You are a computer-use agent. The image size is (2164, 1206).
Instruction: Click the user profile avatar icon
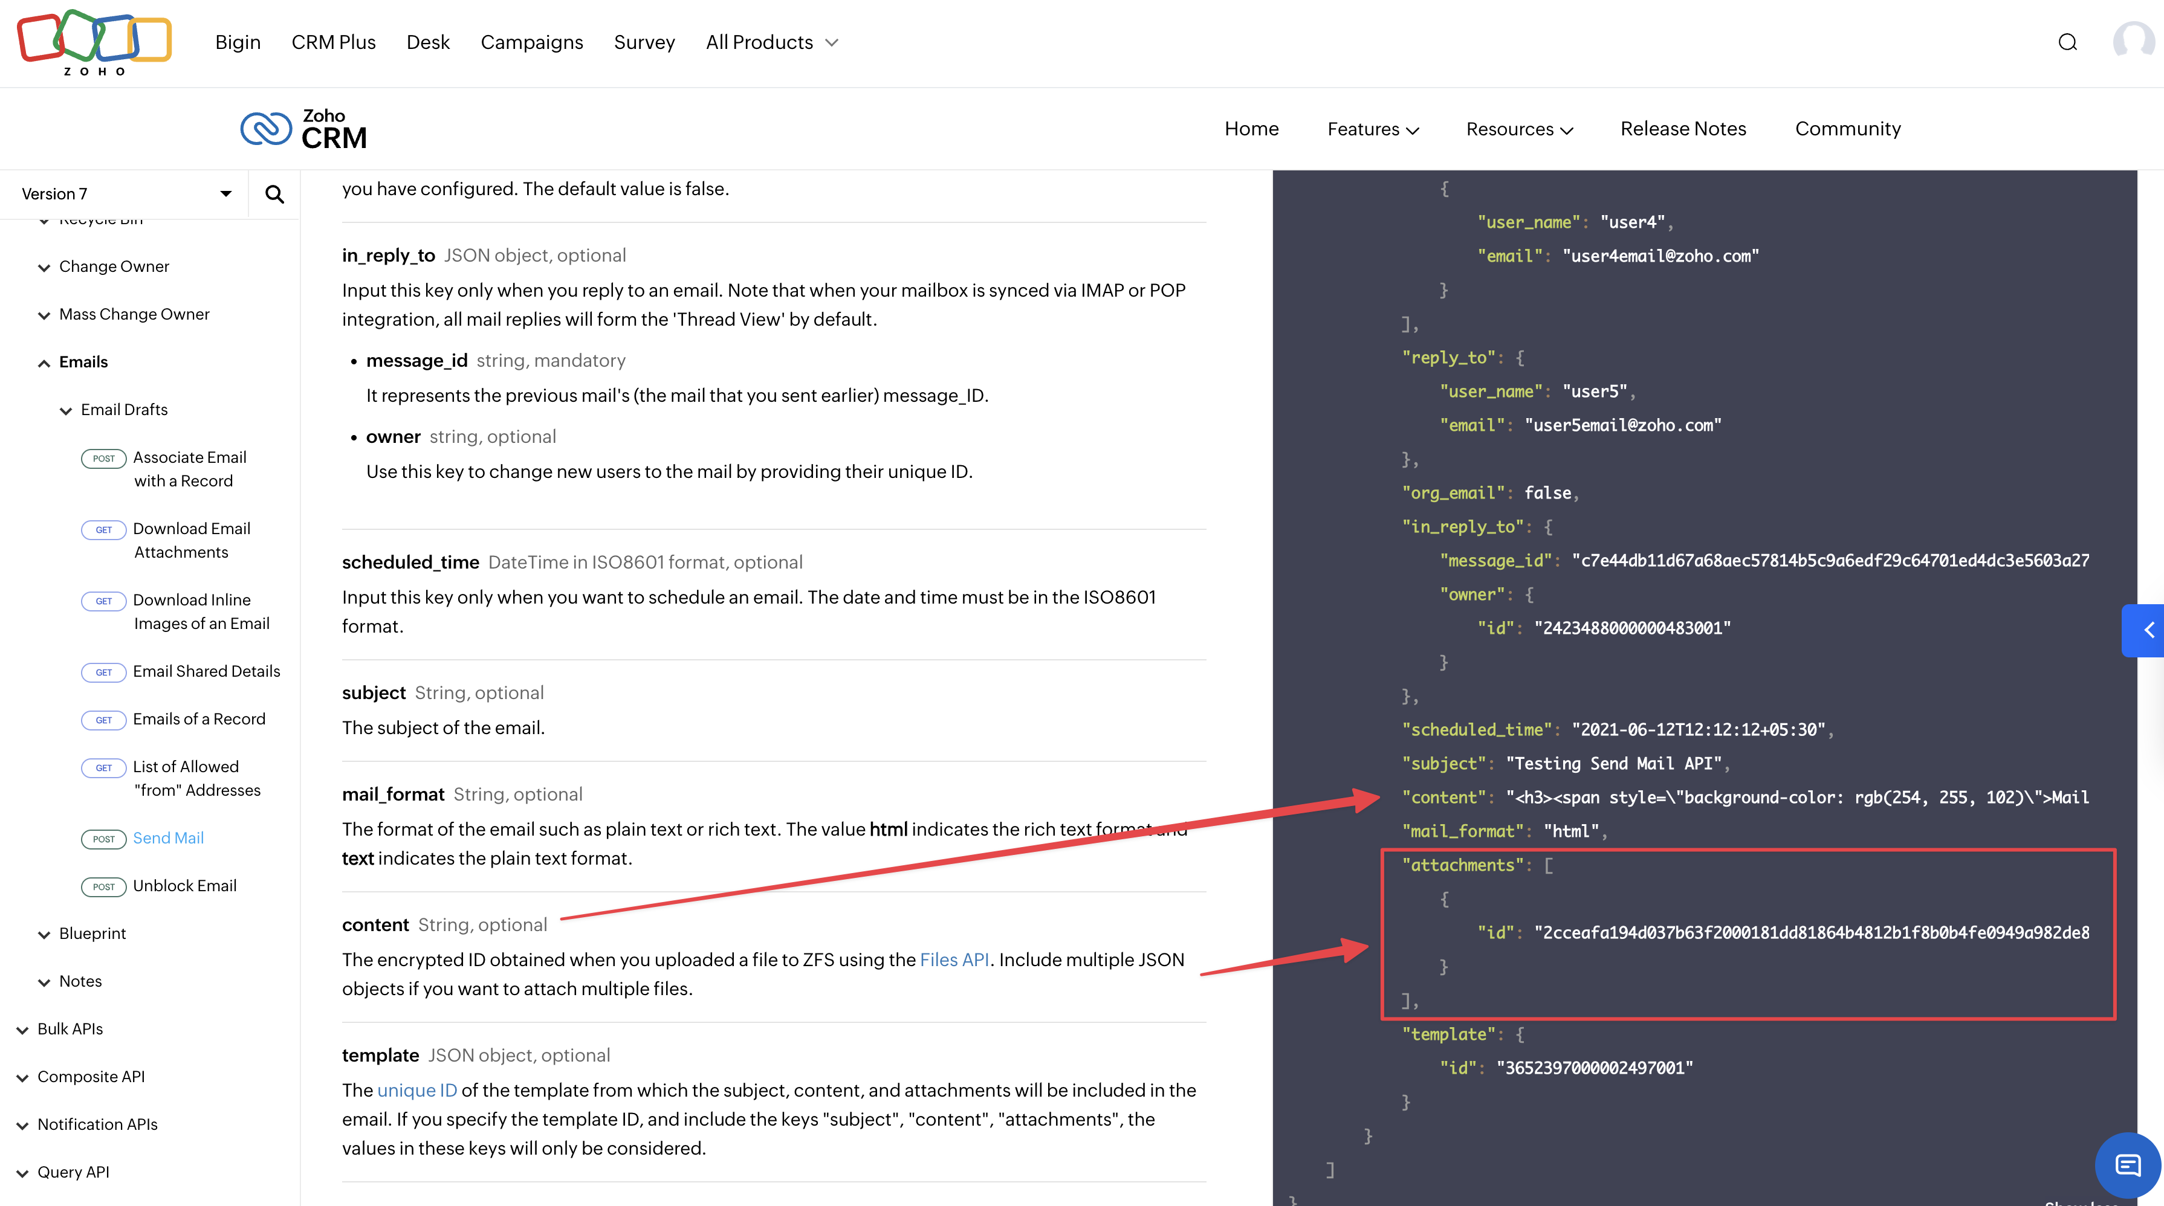(x=2133, y=40)
